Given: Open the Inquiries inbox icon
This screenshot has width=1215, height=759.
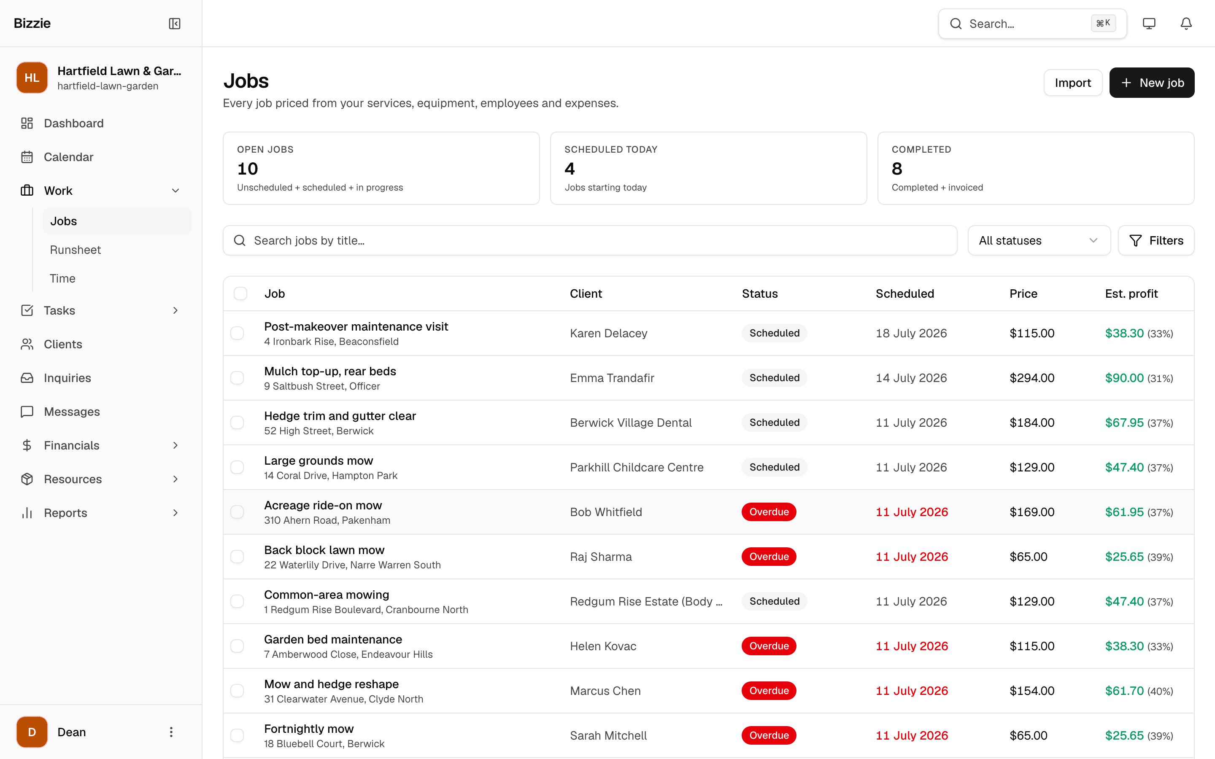Looking at the screenshot, I should tap(27, 377).
